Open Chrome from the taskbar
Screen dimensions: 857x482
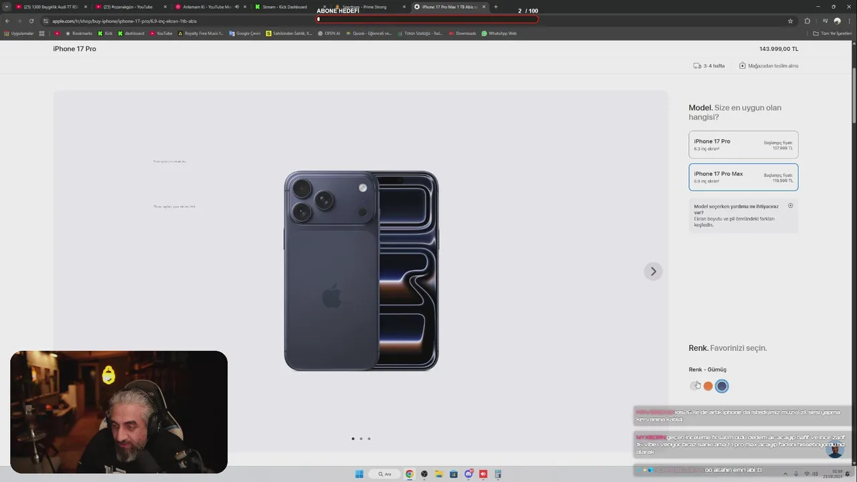(409, 474)
